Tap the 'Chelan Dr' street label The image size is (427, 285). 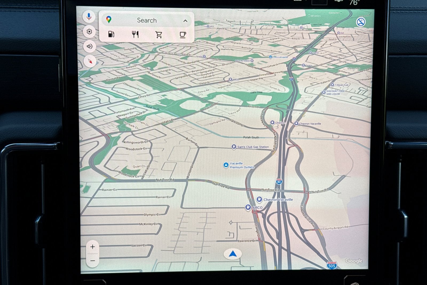tap(205, 83)
